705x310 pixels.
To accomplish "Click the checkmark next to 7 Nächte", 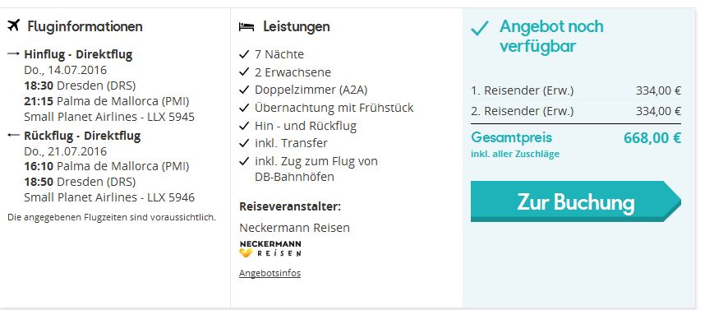I will (244, 54).
